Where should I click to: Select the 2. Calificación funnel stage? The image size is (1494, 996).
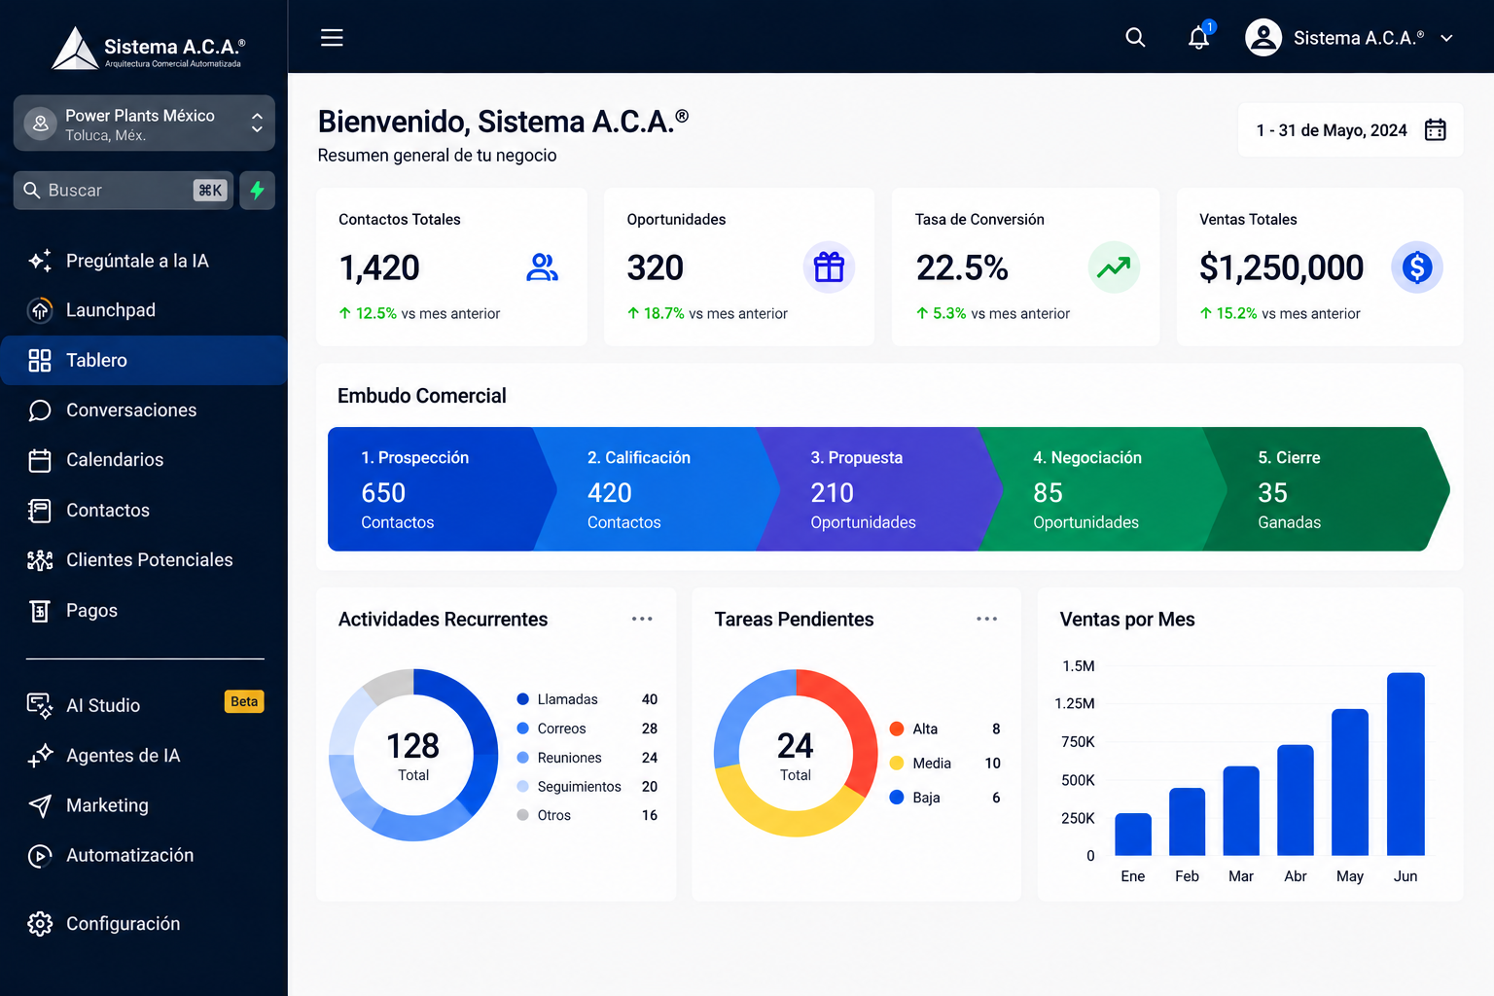(x=658, y=489)
